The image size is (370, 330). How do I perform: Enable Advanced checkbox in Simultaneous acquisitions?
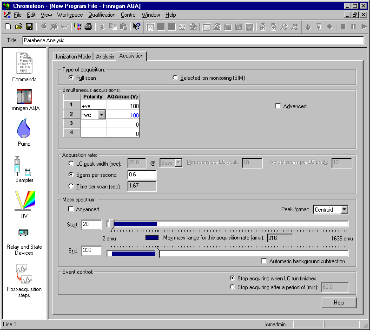tap(278, 106)
